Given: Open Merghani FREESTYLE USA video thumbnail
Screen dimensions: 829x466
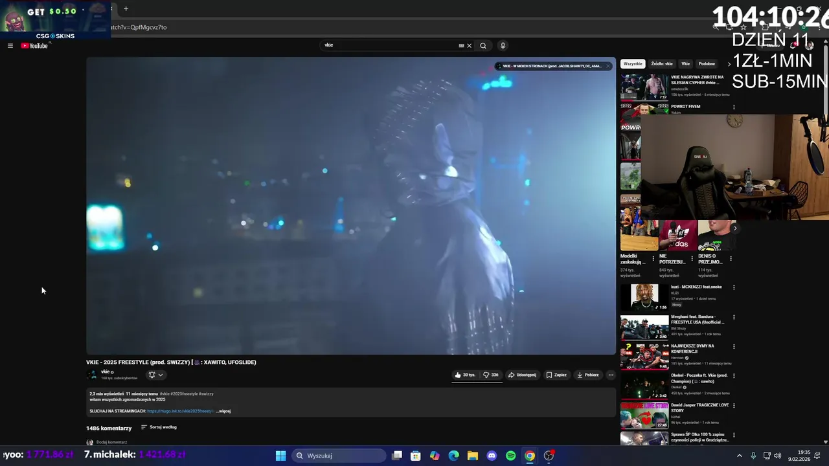Looking at the screenshot, I should click(644, 327).
